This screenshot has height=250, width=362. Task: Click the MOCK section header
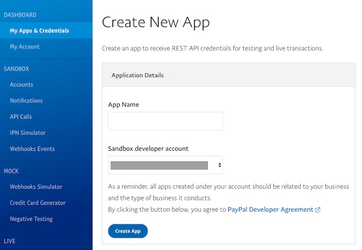[11, 171]
